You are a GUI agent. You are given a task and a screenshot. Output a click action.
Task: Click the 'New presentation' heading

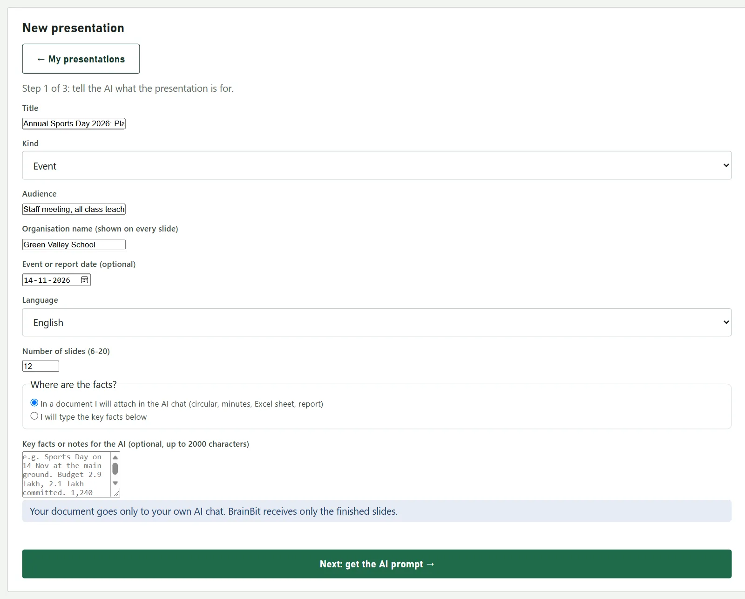coord(73,28)
